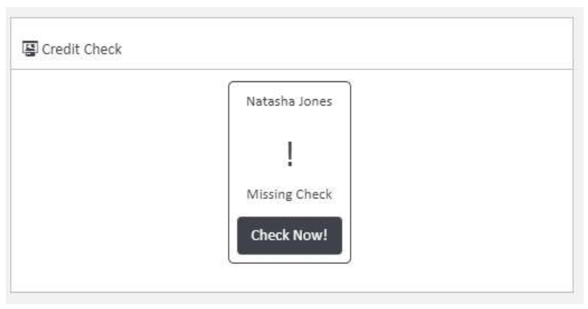The image size is (588, 309).
Task: Click the exclamation mark warning icon
Action: (x=289, y=154)
